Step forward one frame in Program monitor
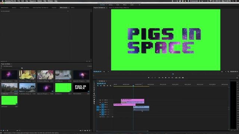The height and width of the screenshot is (134, 239). (169, 78)
